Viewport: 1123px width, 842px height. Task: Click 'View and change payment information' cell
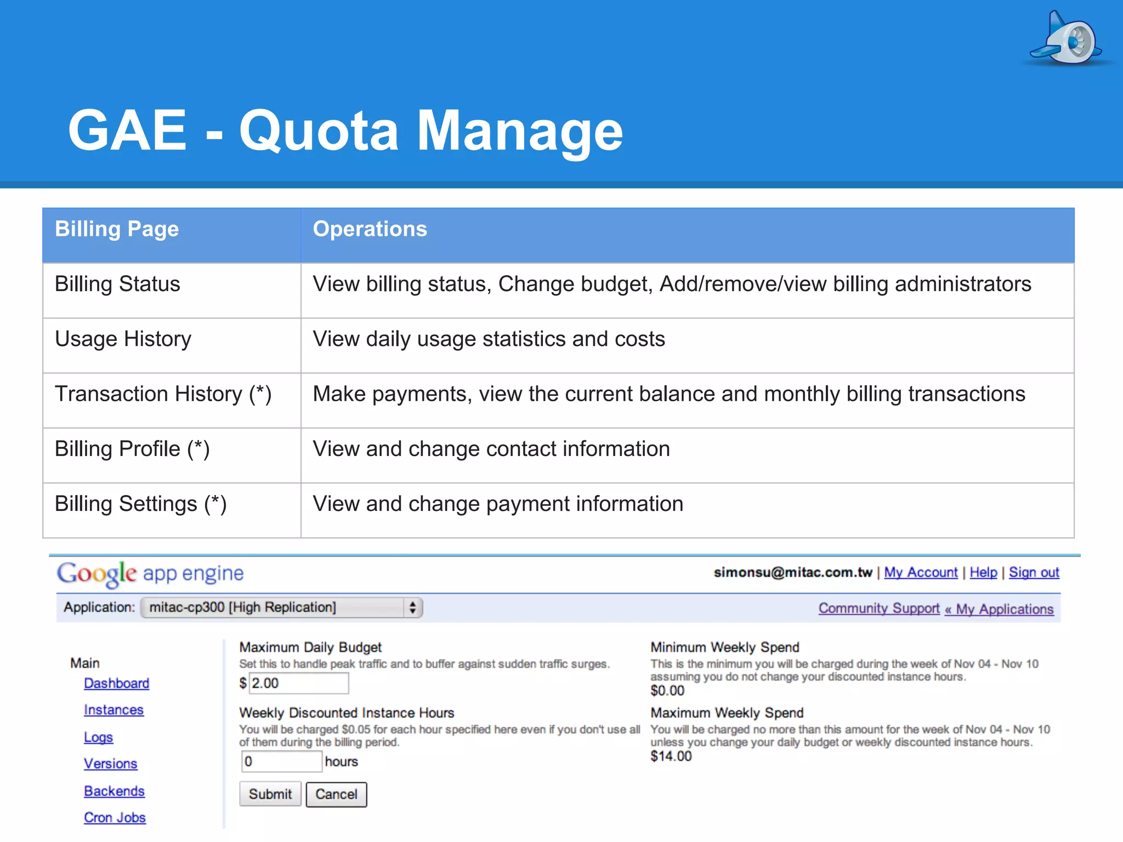688,510
